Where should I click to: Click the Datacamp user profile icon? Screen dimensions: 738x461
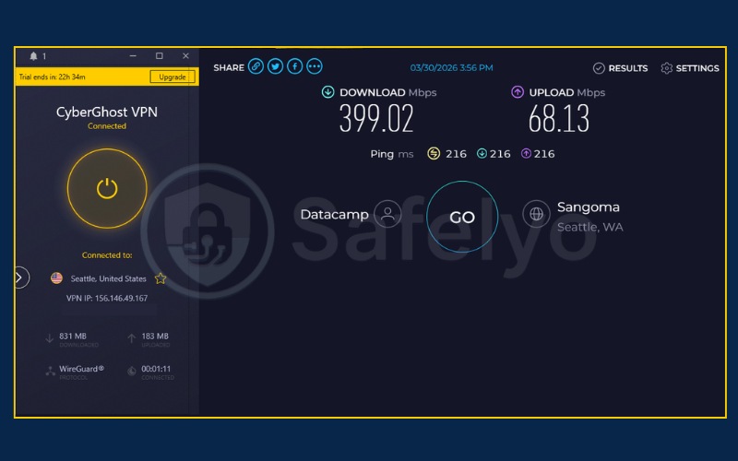pos(387,214)
